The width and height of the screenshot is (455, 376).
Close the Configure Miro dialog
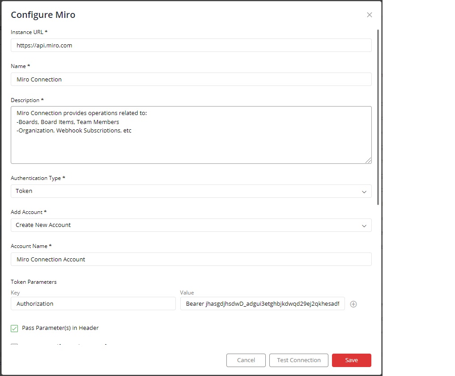[369, 15]
